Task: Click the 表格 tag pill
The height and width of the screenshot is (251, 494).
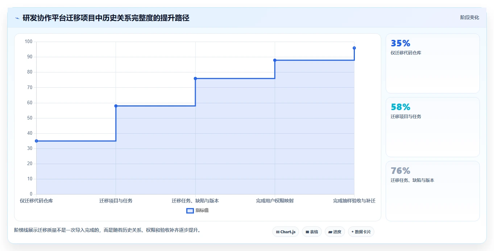Action: click(x=312, y=232)
